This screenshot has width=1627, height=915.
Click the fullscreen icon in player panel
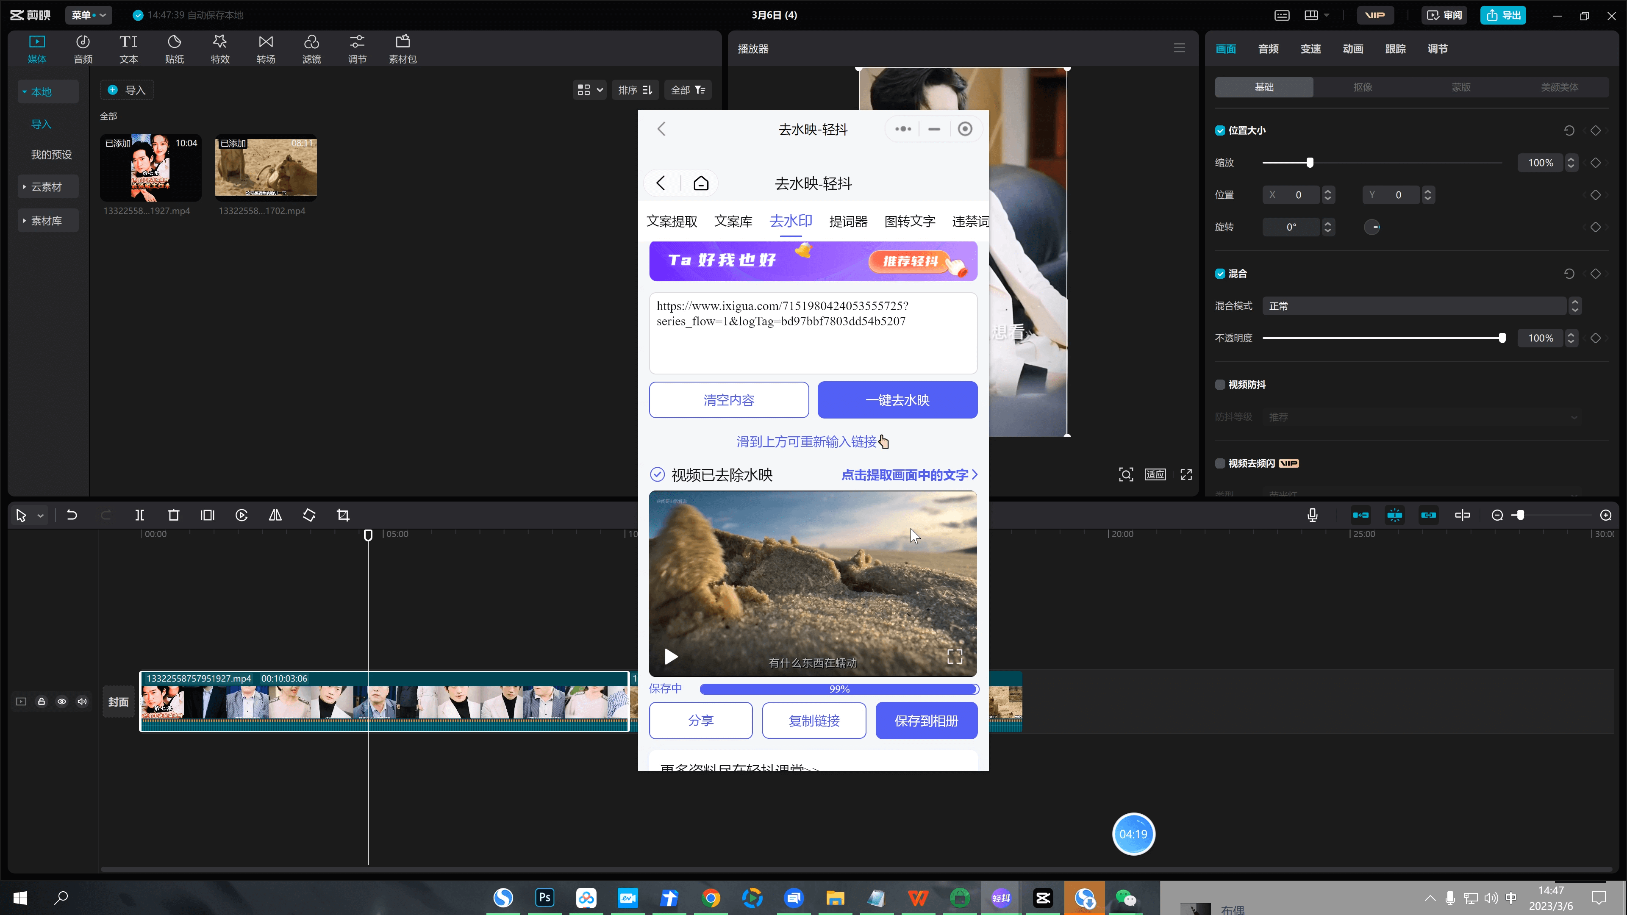tap(1186, 474)
